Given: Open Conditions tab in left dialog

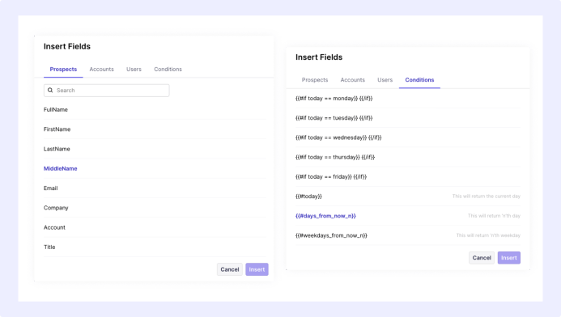Looking at the screenshot, I should click(168, 69).
